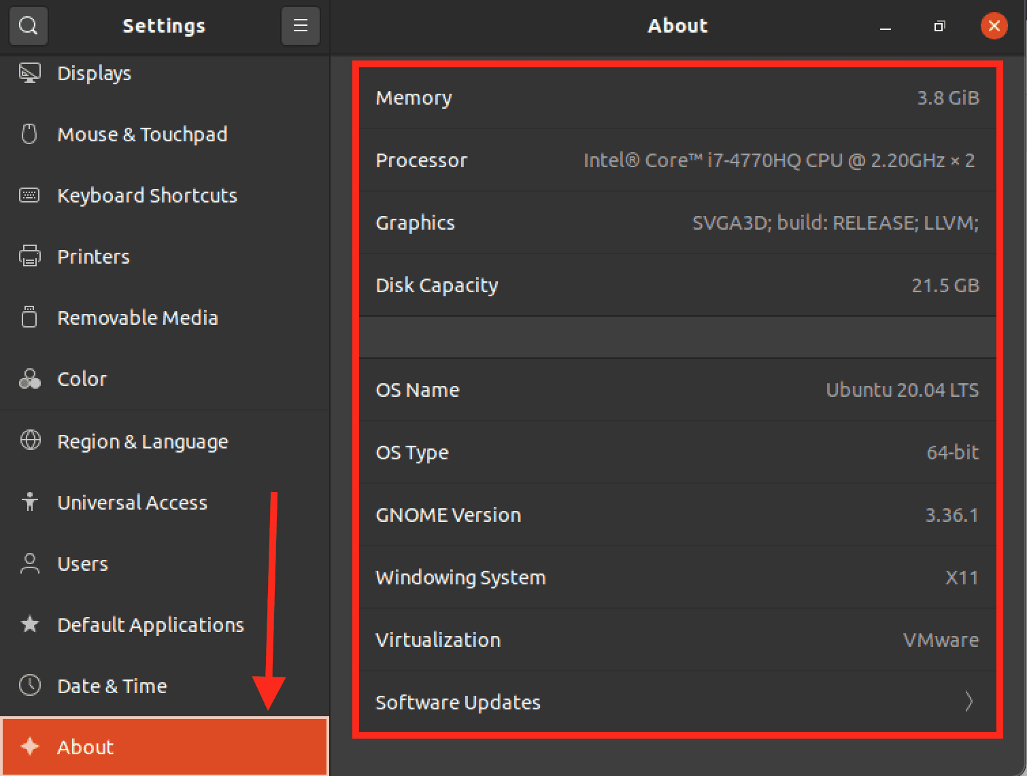Click the Graphics label

pos(415,223)
